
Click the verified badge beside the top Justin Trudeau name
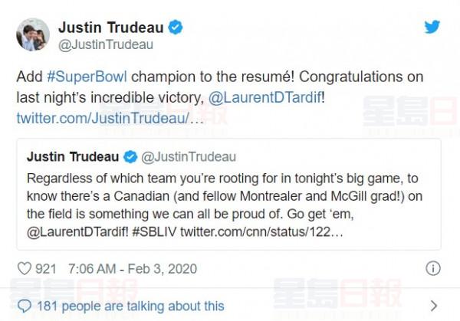(176, 28)
